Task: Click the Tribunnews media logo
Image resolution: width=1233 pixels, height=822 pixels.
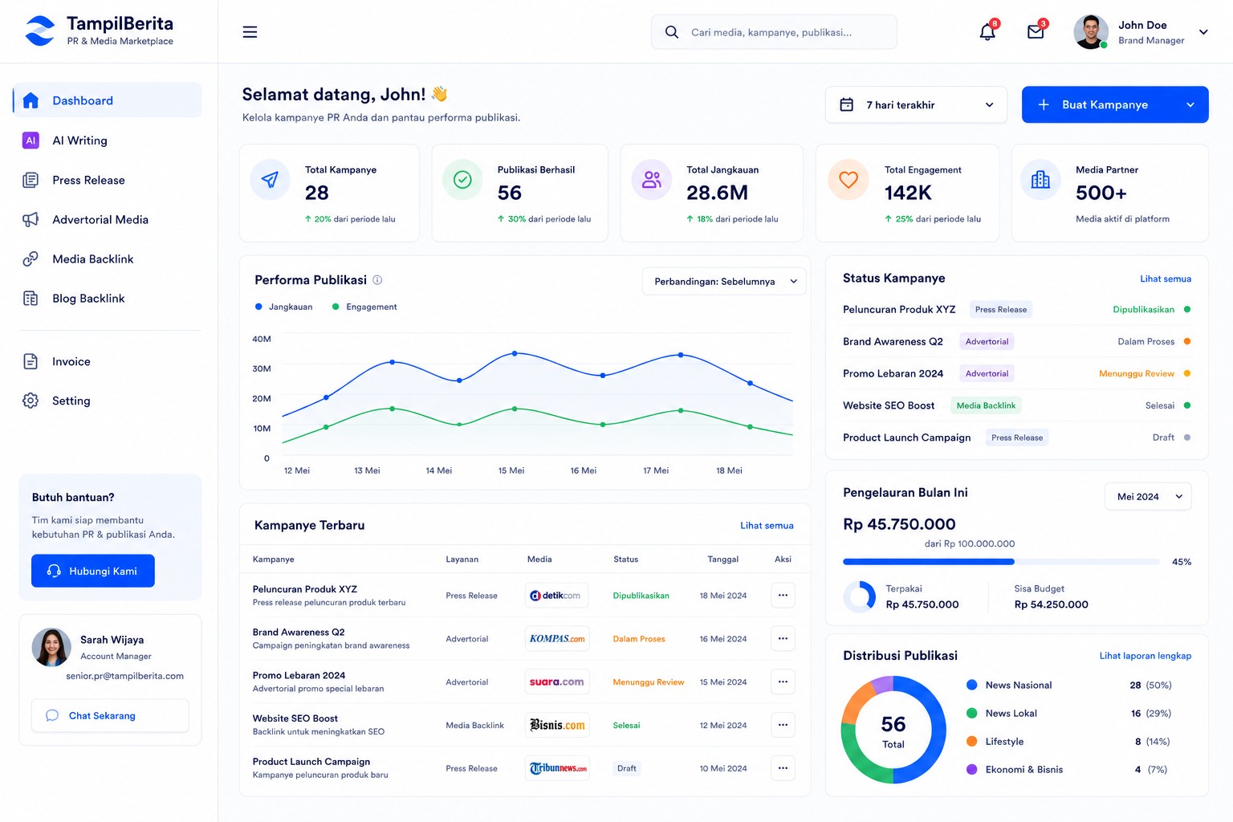Action: 557,768
